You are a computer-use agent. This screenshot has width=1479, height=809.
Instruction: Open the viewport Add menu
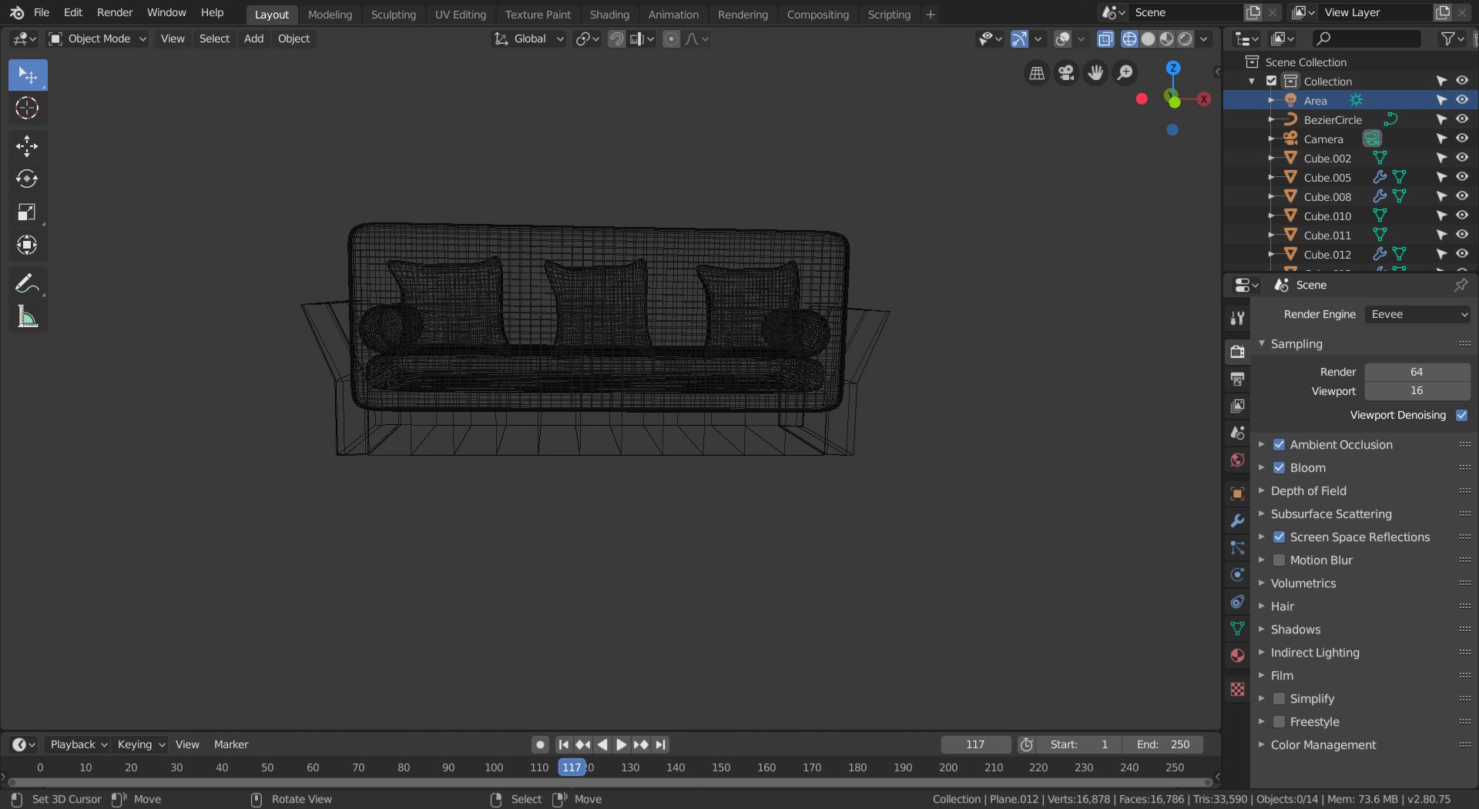click(x=253, y=38)
